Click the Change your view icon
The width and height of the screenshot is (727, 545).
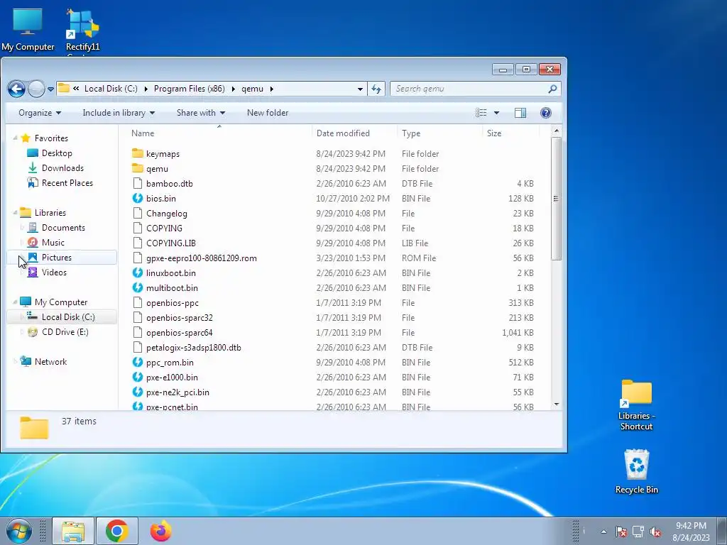coord(481,113)
